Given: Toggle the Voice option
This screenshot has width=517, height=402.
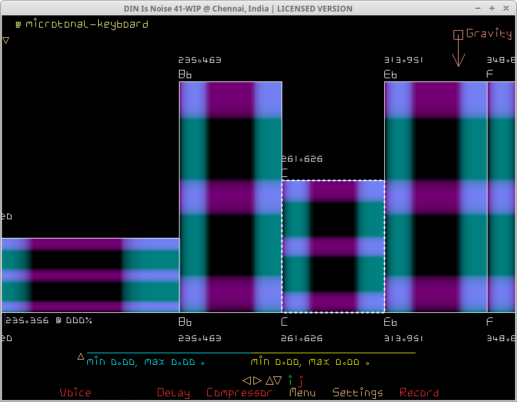Looking at the screenshot, I should [75, 392].
